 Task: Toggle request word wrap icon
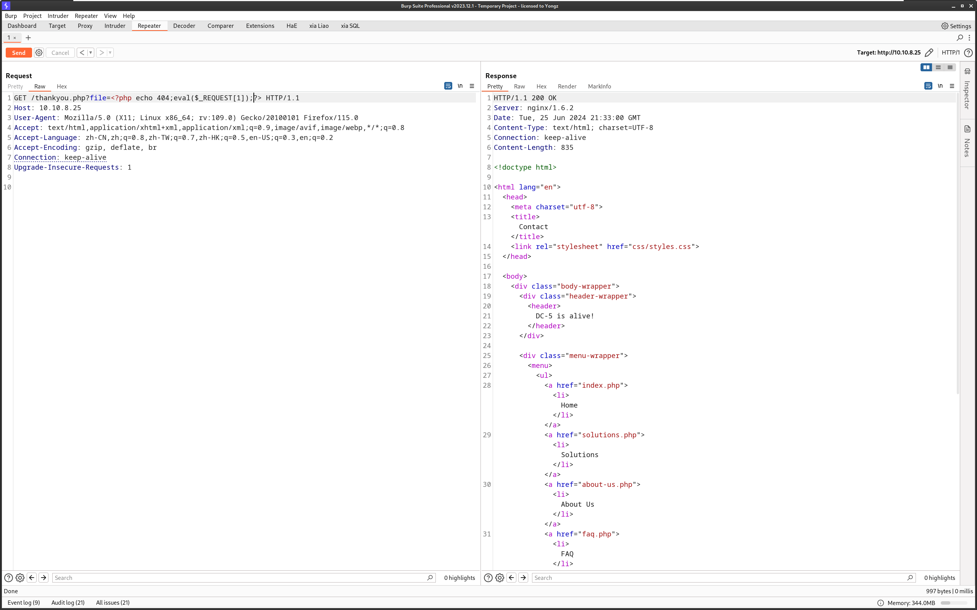[x=448, y=86]
